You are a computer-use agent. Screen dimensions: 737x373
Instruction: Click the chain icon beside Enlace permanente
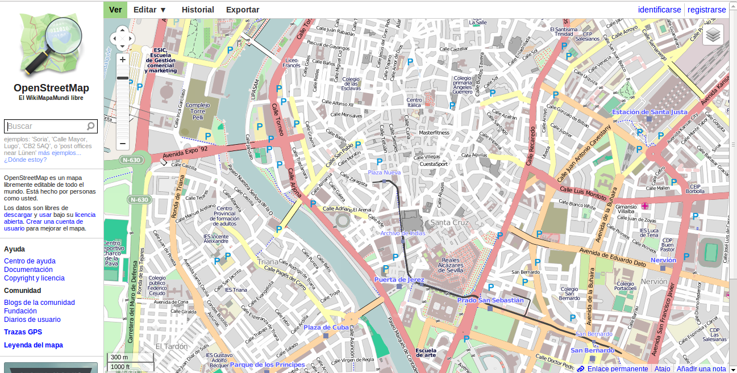click(581, 369)
